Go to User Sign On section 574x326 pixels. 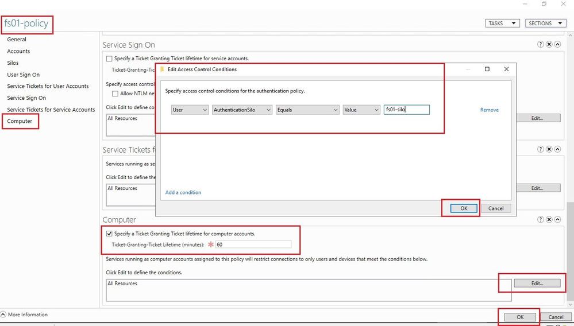tap(24, 75)
